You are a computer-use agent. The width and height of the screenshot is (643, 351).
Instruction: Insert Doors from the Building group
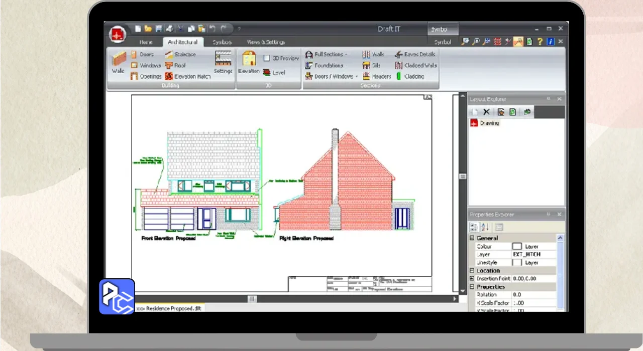coord(142,54)
